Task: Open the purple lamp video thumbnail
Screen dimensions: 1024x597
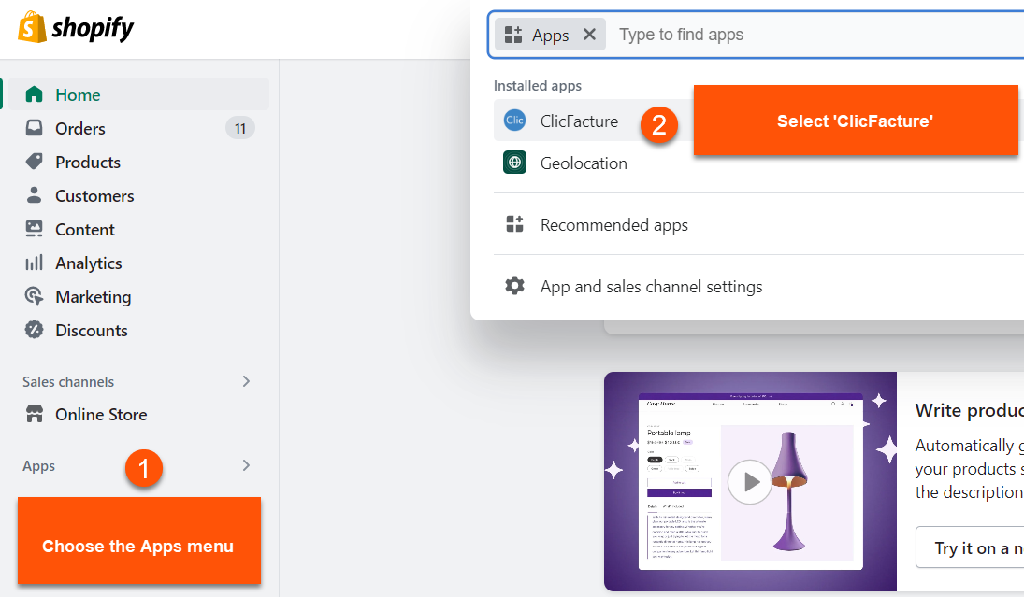Action: (750, 481)
